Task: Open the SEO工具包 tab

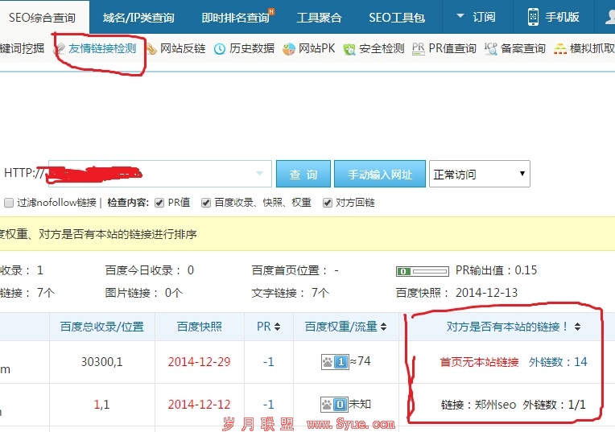Action: 397,17
